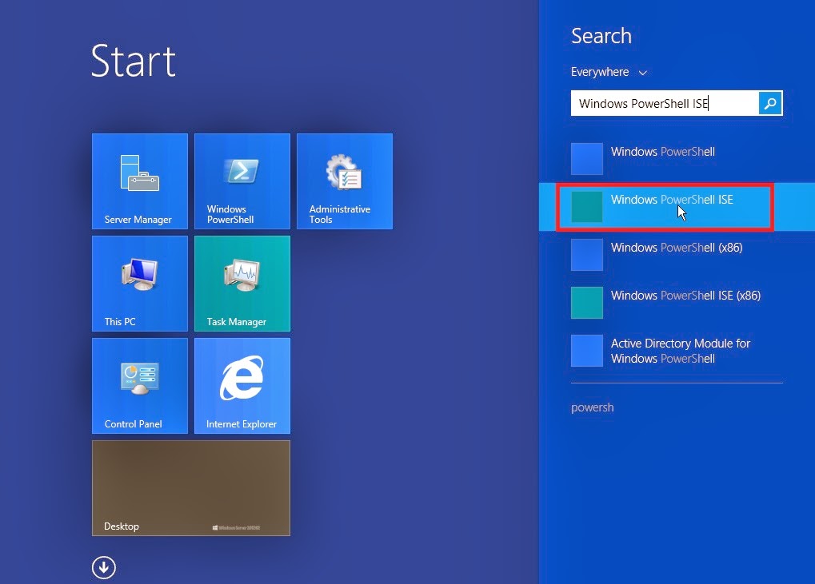Open Active Directory Module for Windows PowerShell
815x584 pixels.
(x=677, y=351)
